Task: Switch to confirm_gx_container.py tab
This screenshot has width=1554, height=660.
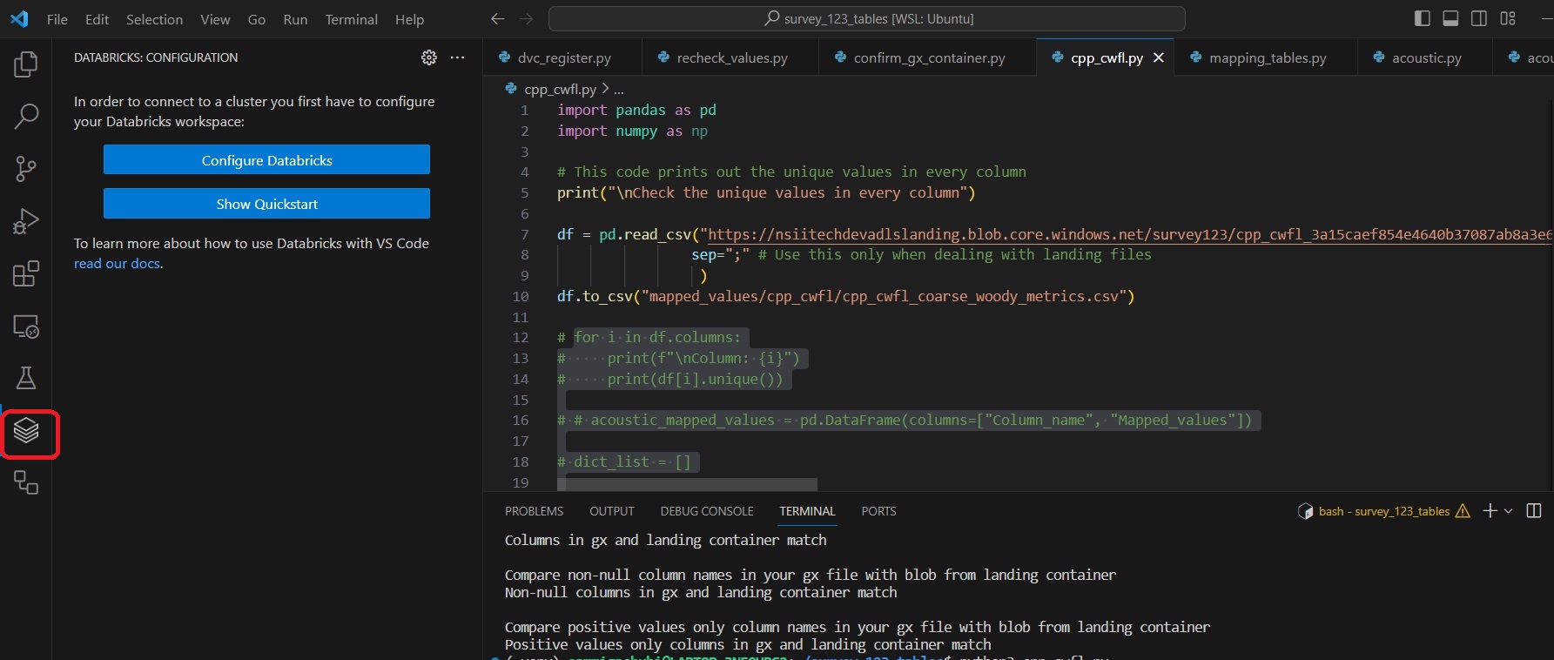Action: pos(928,57)
